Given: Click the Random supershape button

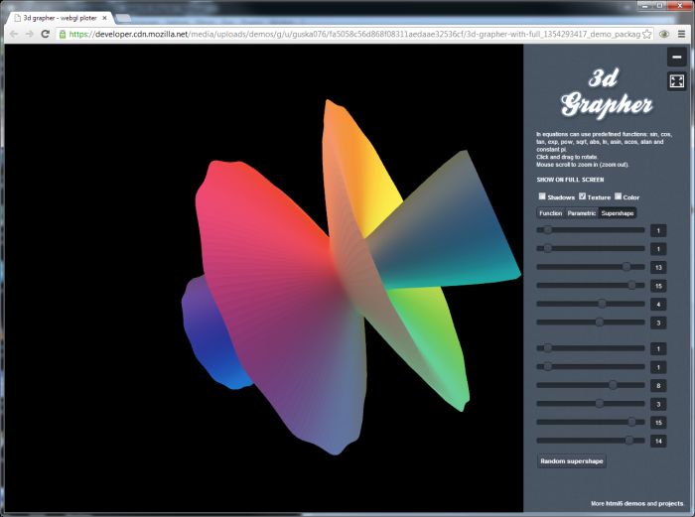Looking at the screenshot, I should tap(571, 461).
